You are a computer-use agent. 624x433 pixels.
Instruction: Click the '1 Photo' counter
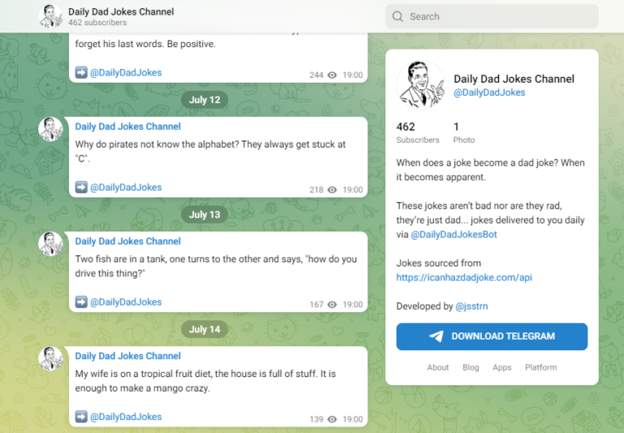click(x=464, y=132)
